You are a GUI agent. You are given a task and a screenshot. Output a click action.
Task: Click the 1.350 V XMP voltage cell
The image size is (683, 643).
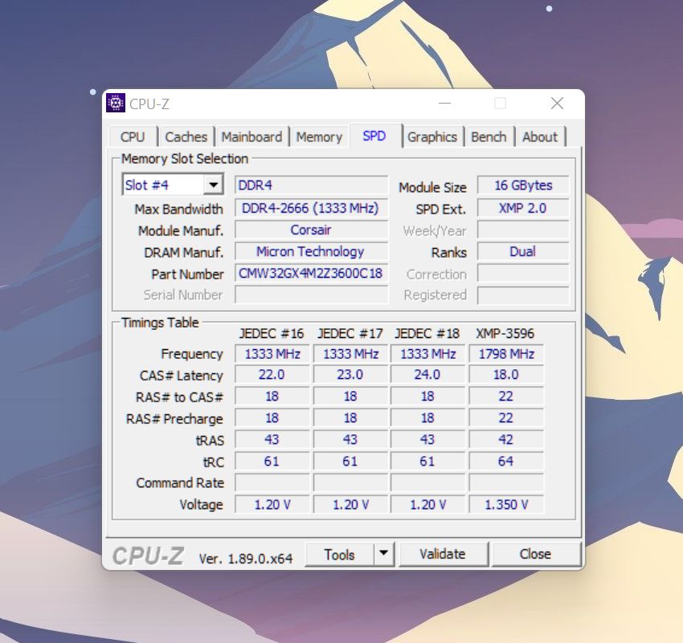point(506,505)
